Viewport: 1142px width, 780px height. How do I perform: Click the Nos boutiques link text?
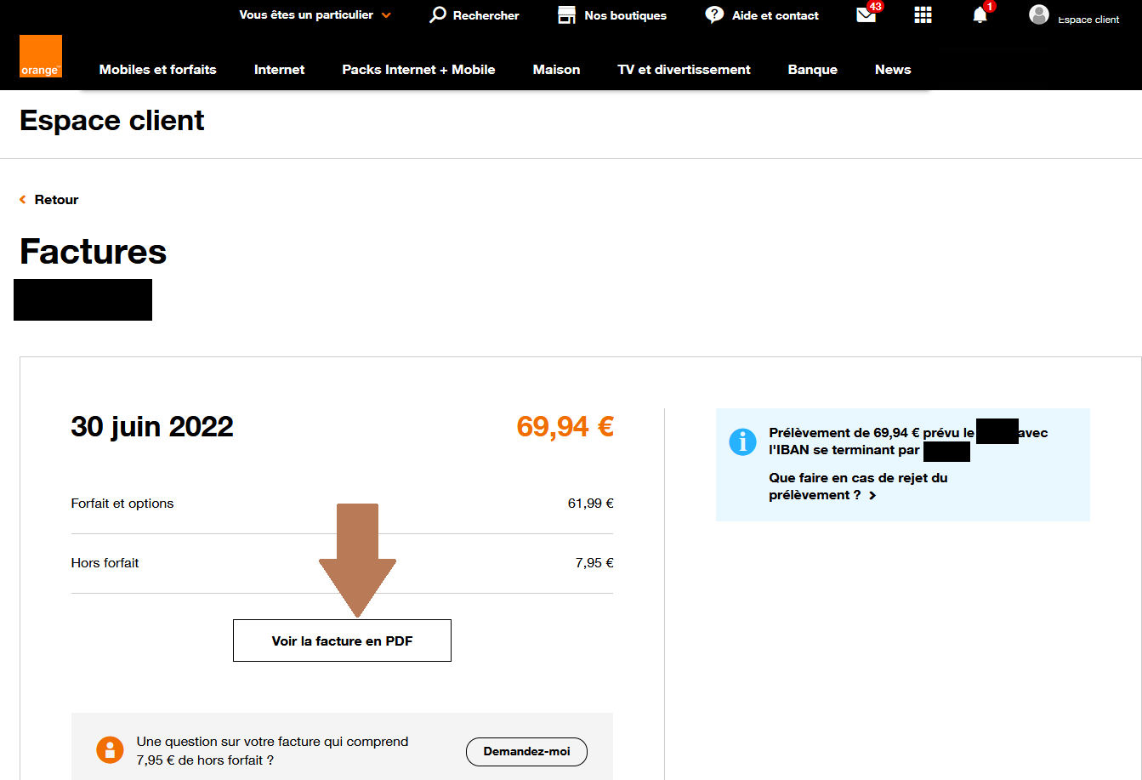[x=626, y=15]
